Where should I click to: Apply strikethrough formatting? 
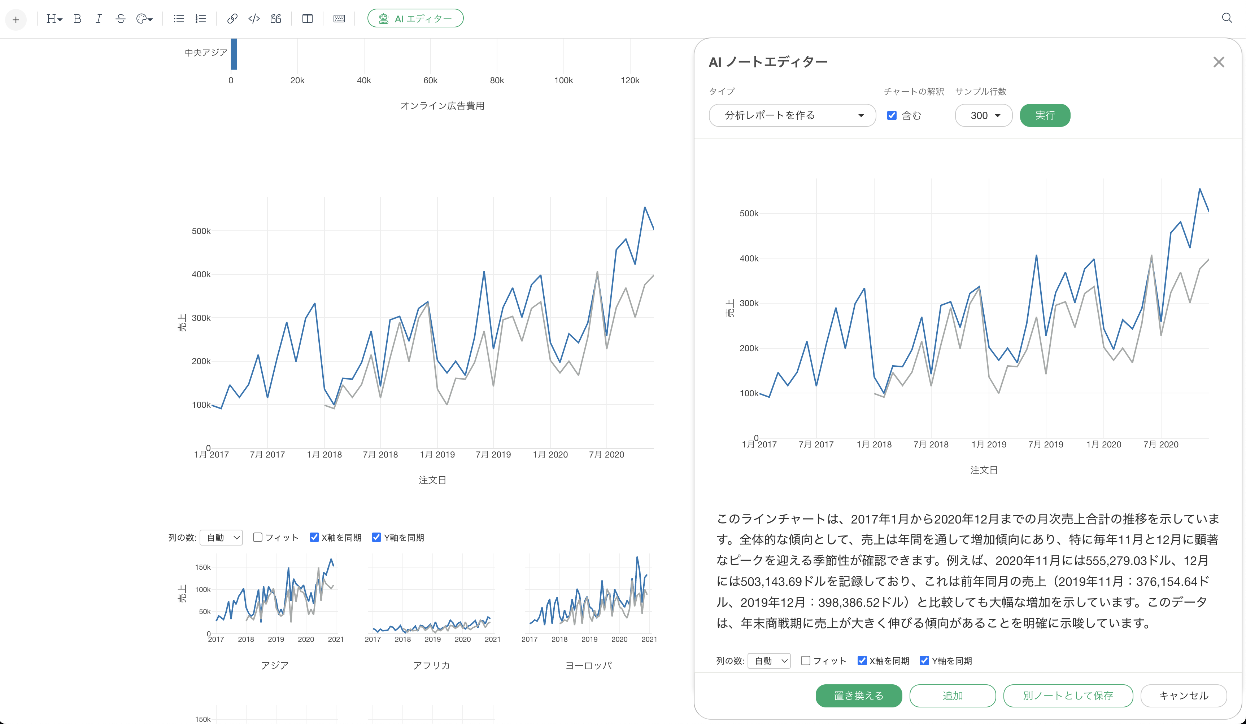(x=120, y=19)
